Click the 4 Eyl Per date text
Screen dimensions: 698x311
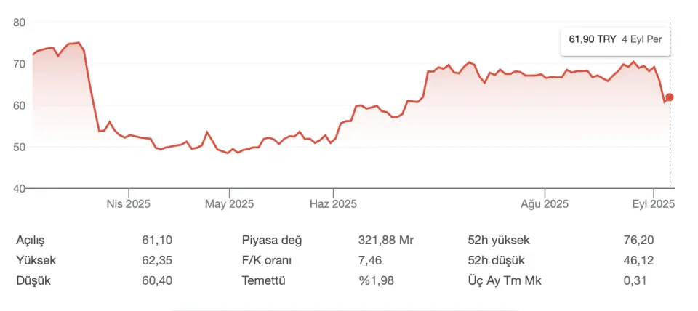[642, 39]
